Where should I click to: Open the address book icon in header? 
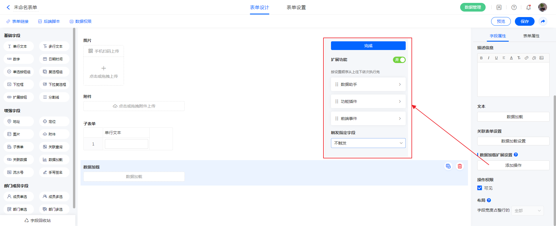pos(499,8)
